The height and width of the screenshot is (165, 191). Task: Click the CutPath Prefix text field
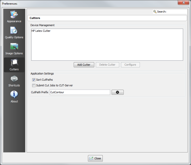80,92
